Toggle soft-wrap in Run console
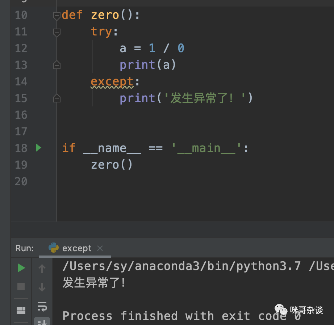Image resolution: width=334 pixels, height=325 pixels. pos(42,306)
